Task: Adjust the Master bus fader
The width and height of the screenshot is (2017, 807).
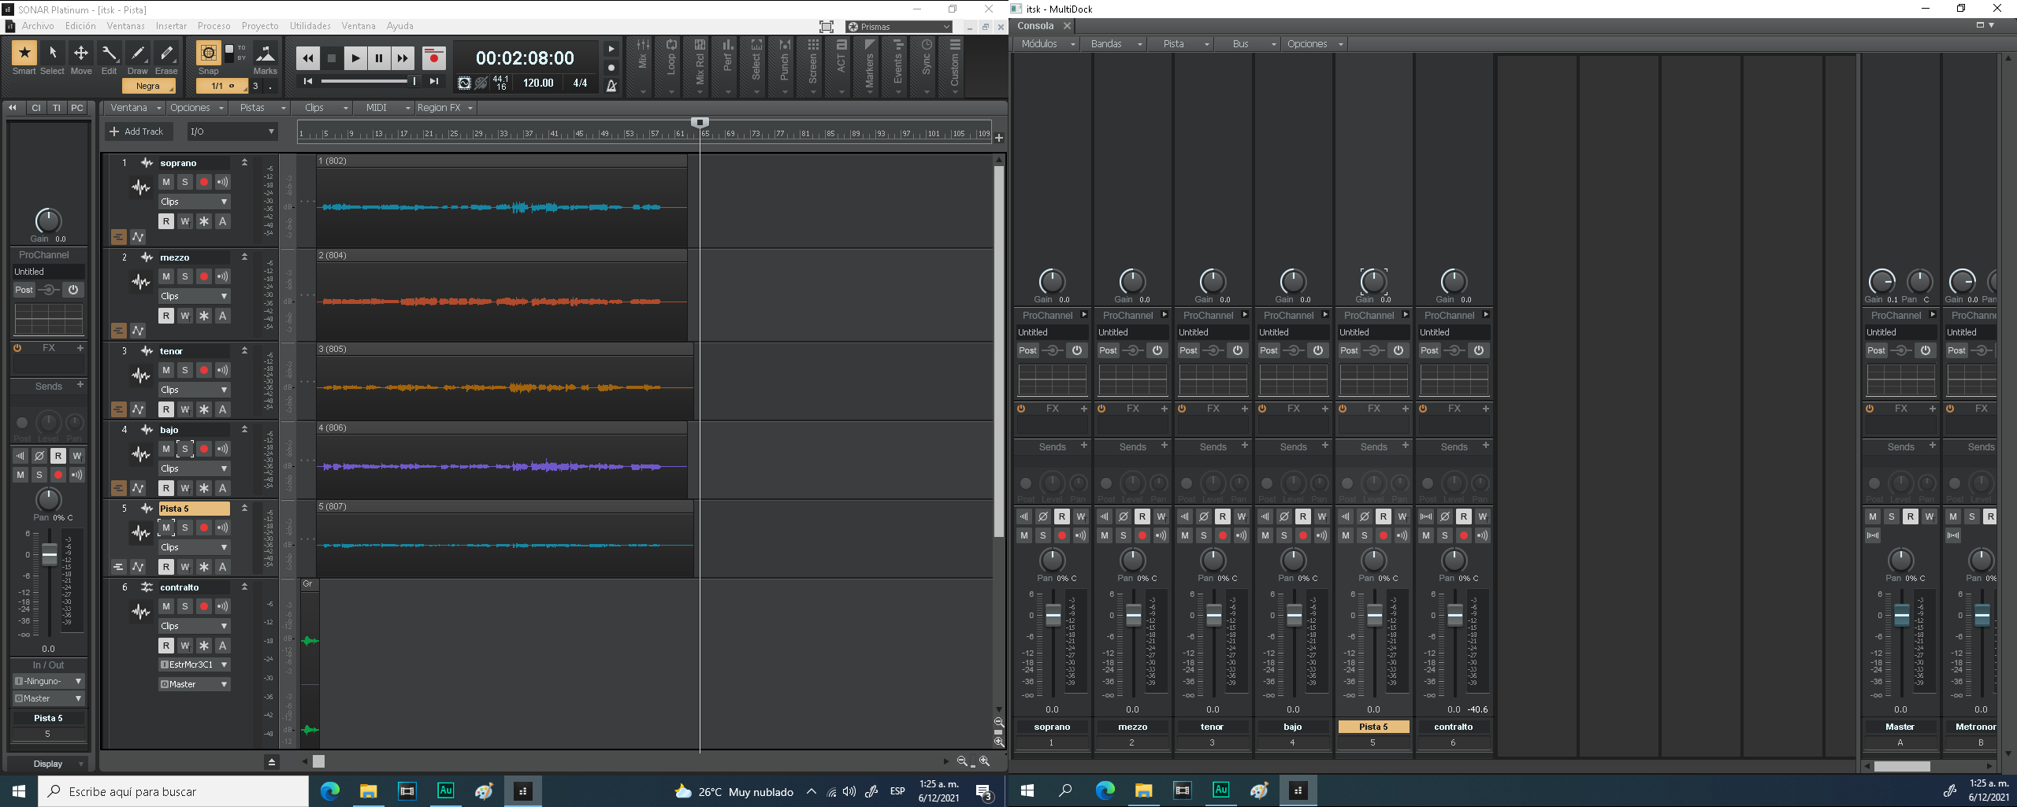Action: click(x=1902, y=615)
